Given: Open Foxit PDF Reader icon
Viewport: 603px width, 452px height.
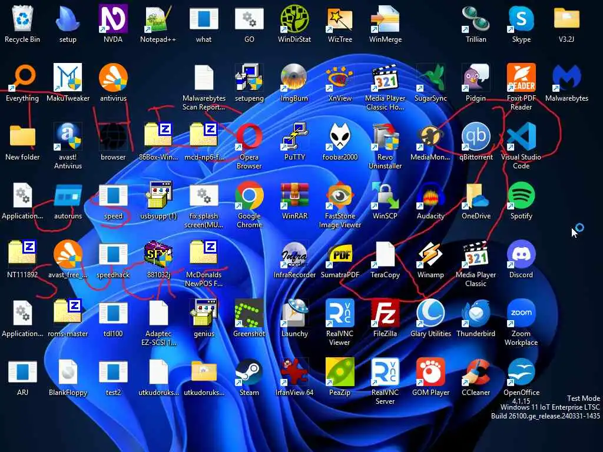Looking at the screenshot, I should click(521, 77).
